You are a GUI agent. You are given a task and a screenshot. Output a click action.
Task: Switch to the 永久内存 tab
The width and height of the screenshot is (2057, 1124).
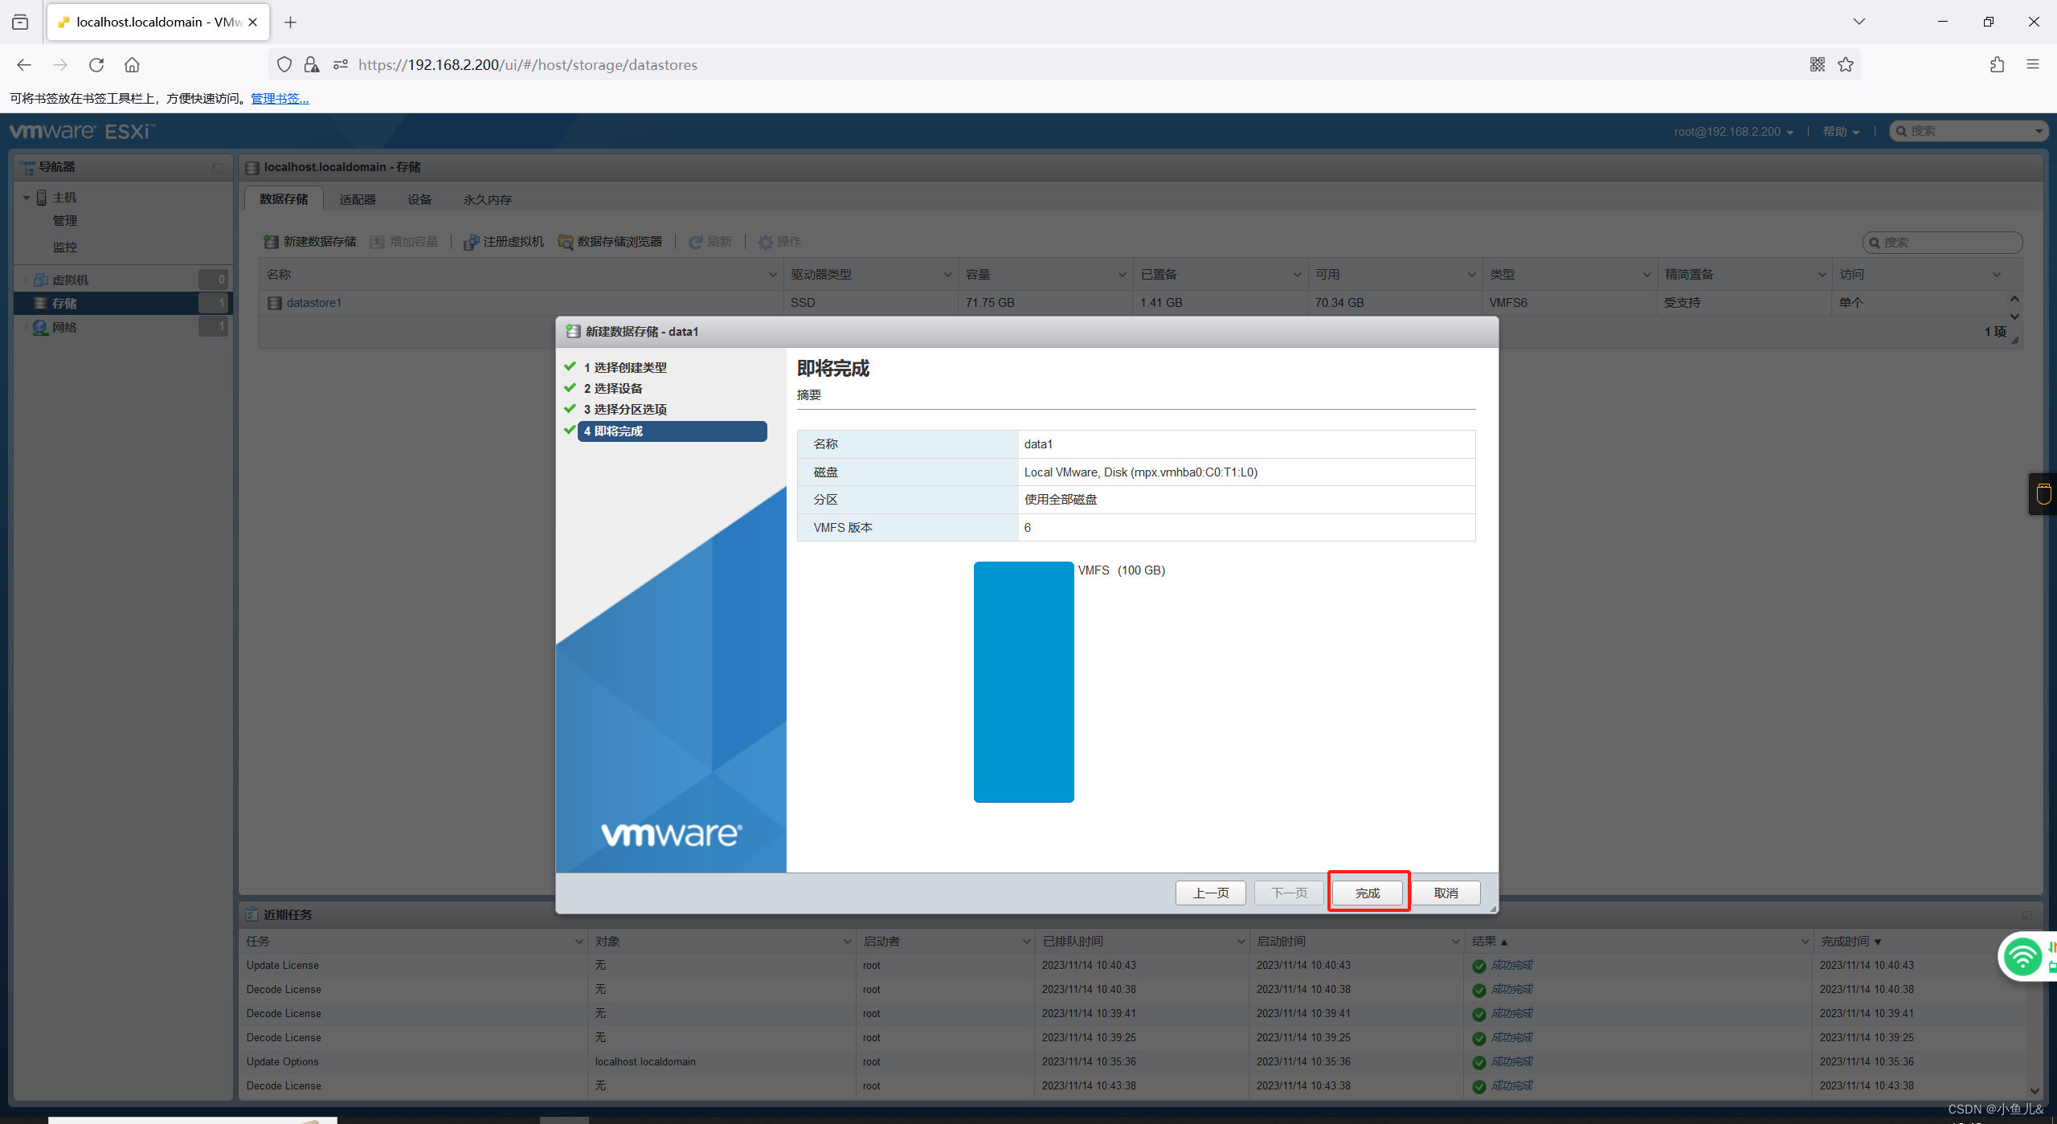pyautogui.click(x=487, y=199)
